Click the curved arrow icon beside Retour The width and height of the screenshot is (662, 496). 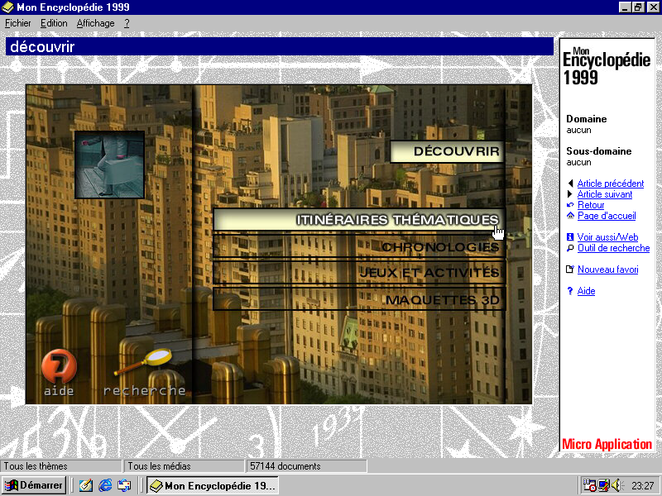coord(570,205)
